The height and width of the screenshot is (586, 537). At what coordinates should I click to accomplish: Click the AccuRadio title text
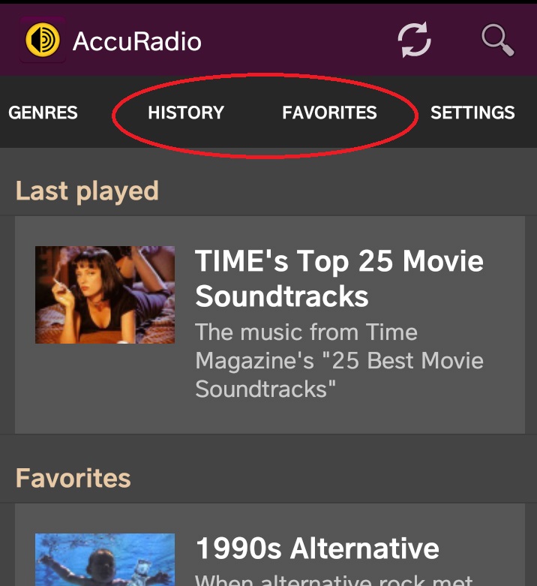pyautogui.click(x=137, y=41)
